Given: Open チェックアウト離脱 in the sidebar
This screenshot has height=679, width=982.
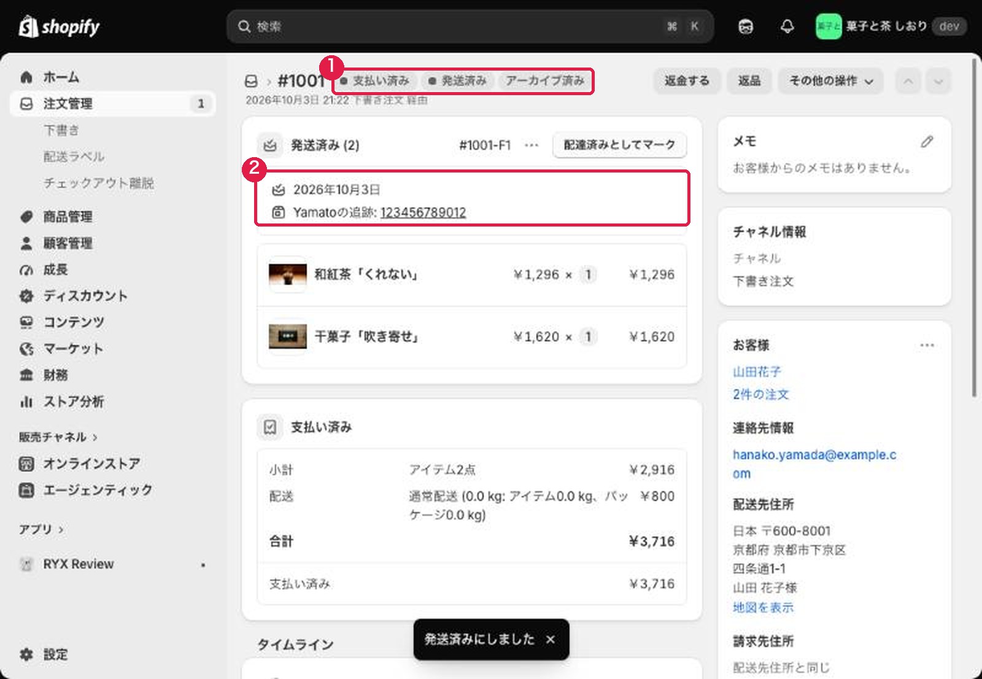Looking at the screenshot, I should click(x=98, y=183).
